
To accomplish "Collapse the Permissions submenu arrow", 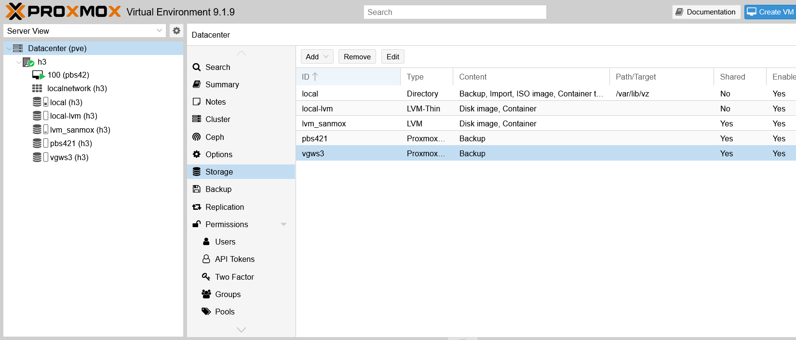I will coord(283,224).
